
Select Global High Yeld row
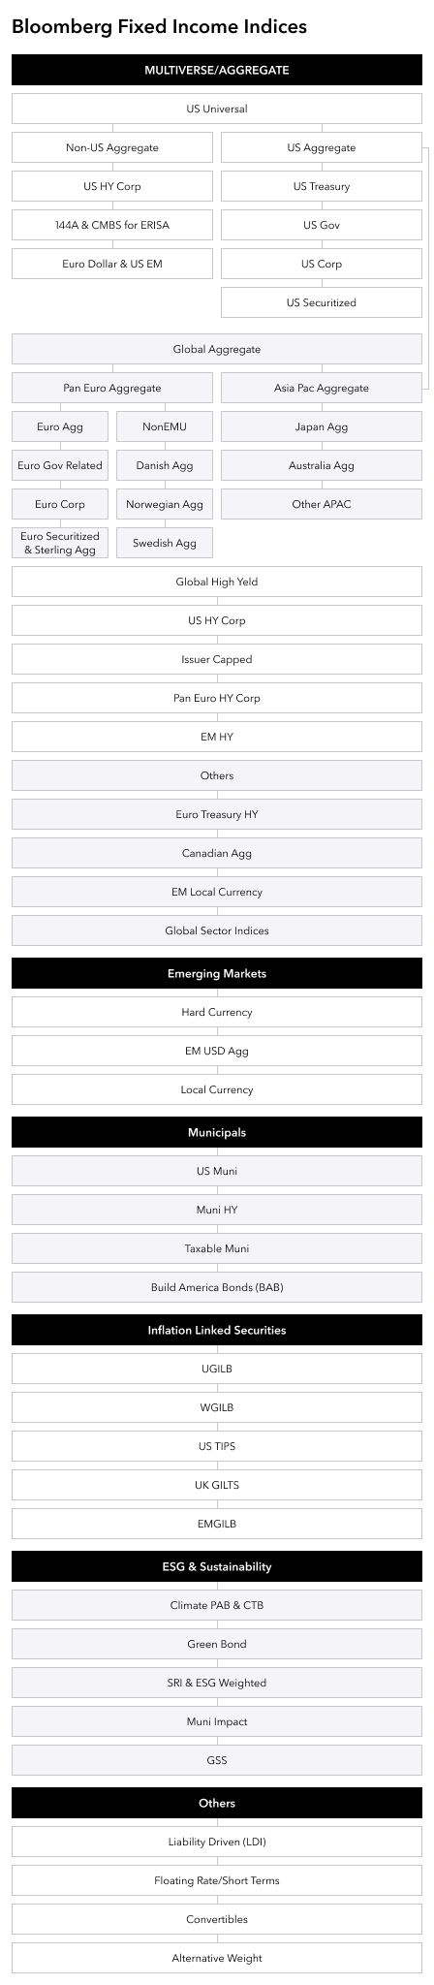click(217, 582)
